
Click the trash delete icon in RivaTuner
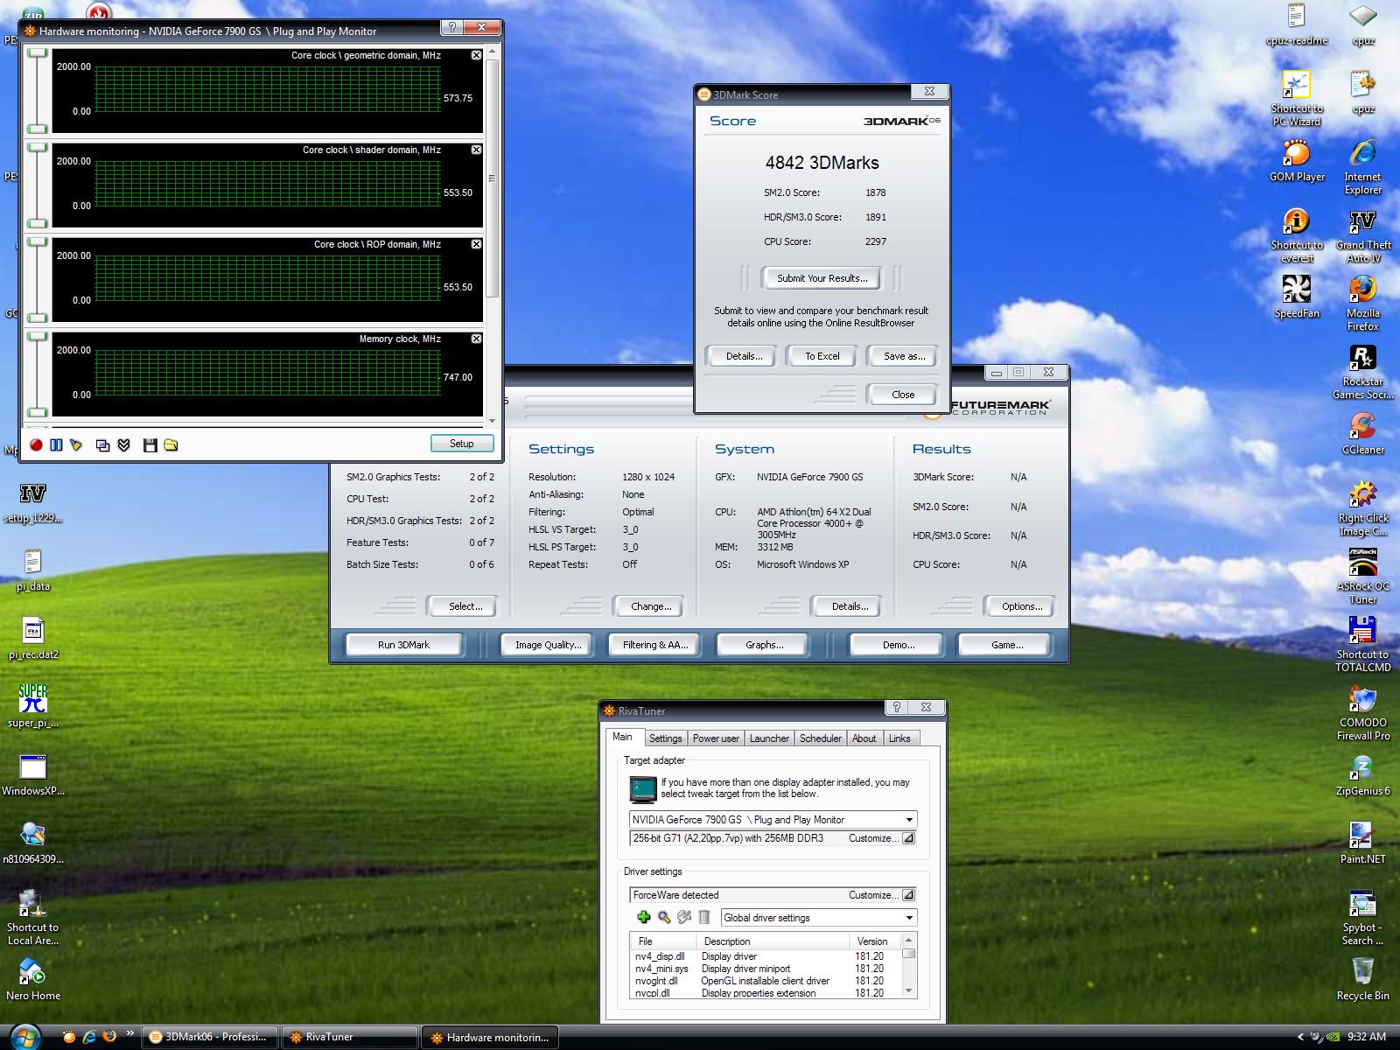pyautogui.click(x=703, y=917)
